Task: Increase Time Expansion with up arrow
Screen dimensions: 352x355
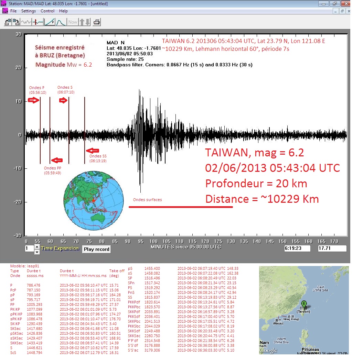Action: click(x=37, y=247)
